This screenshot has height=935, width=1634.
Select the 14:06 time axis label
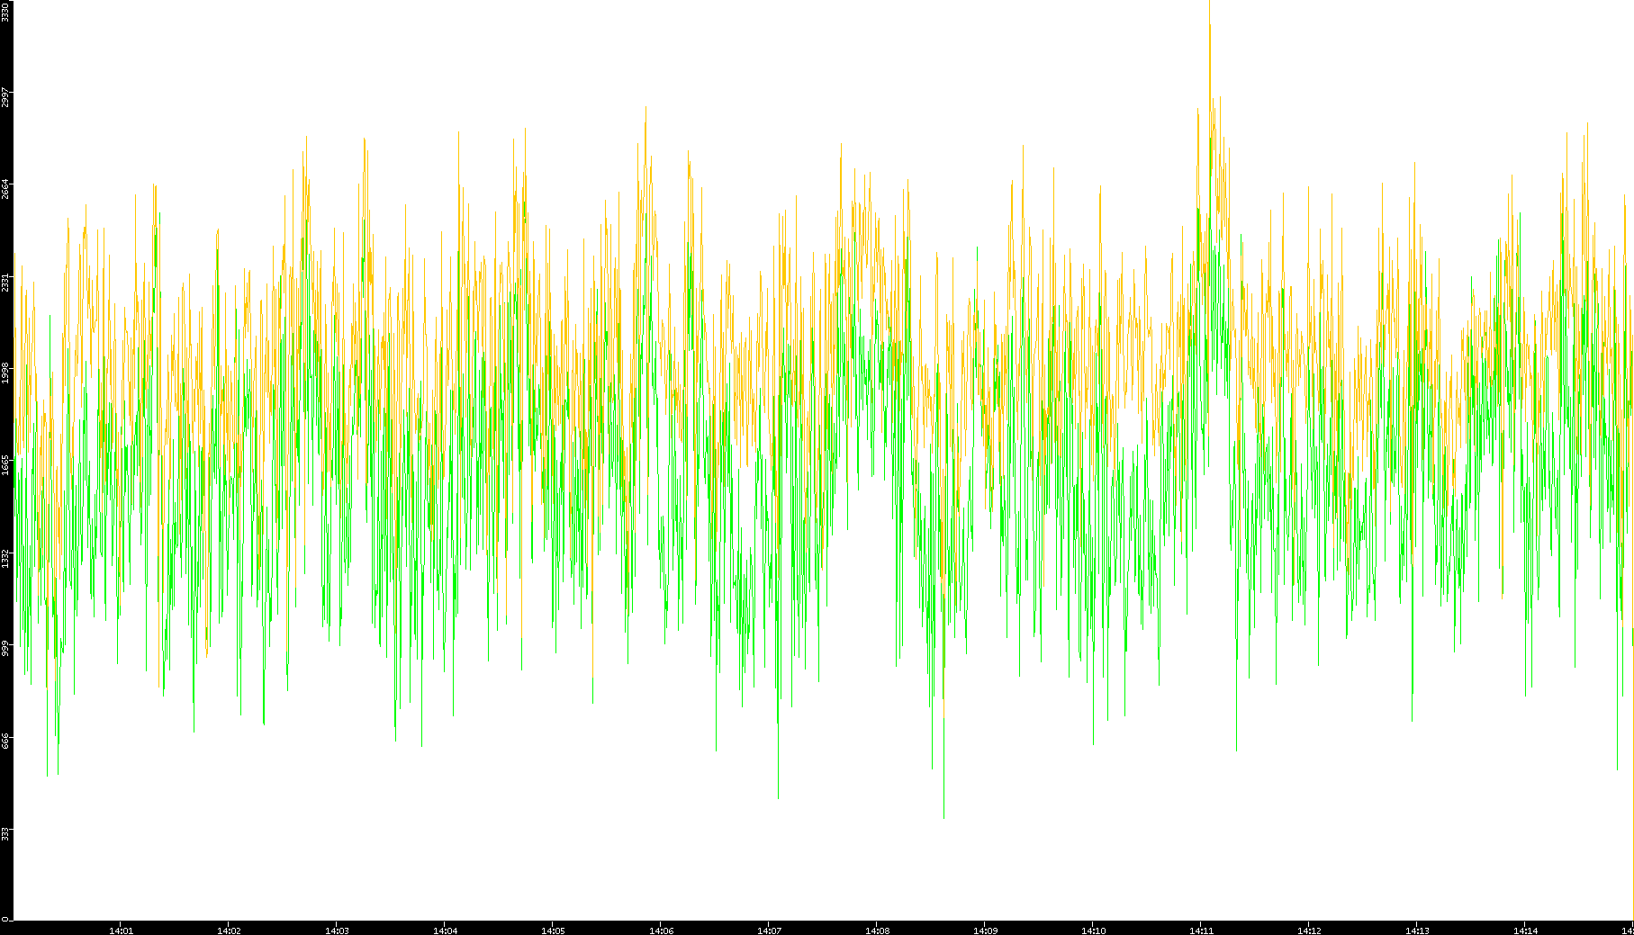(x=661, y=931)
